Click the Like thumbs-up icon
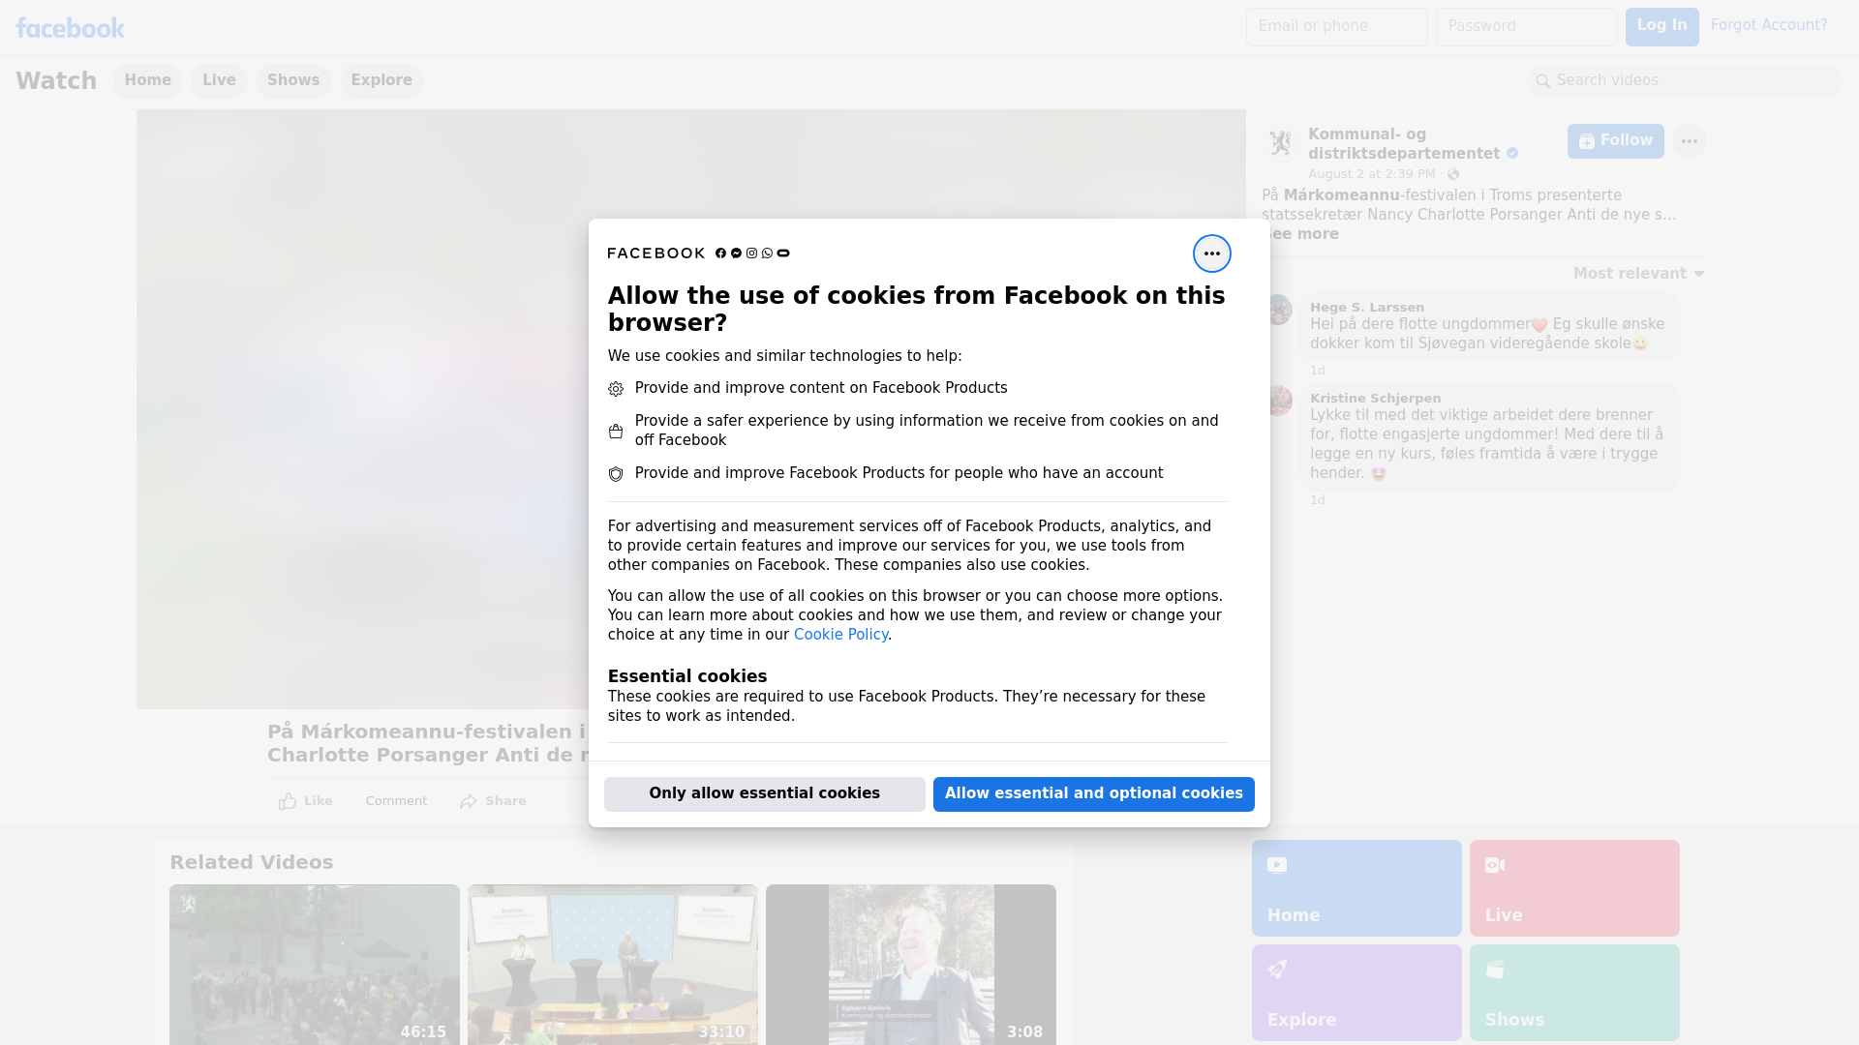 [x=288, y=801]
